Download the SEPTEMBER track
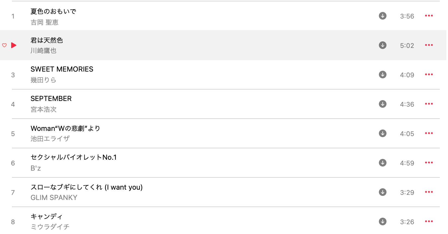The width and height of the screenshot is (448, 234). tap(382, 104)
